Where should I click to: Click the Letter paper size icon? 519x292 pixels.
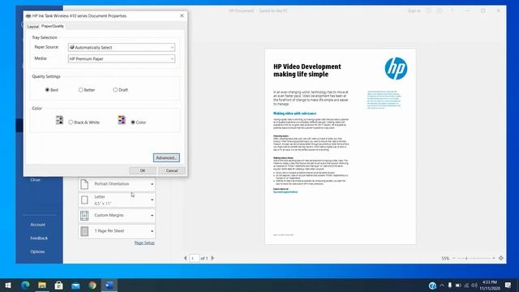84,200
